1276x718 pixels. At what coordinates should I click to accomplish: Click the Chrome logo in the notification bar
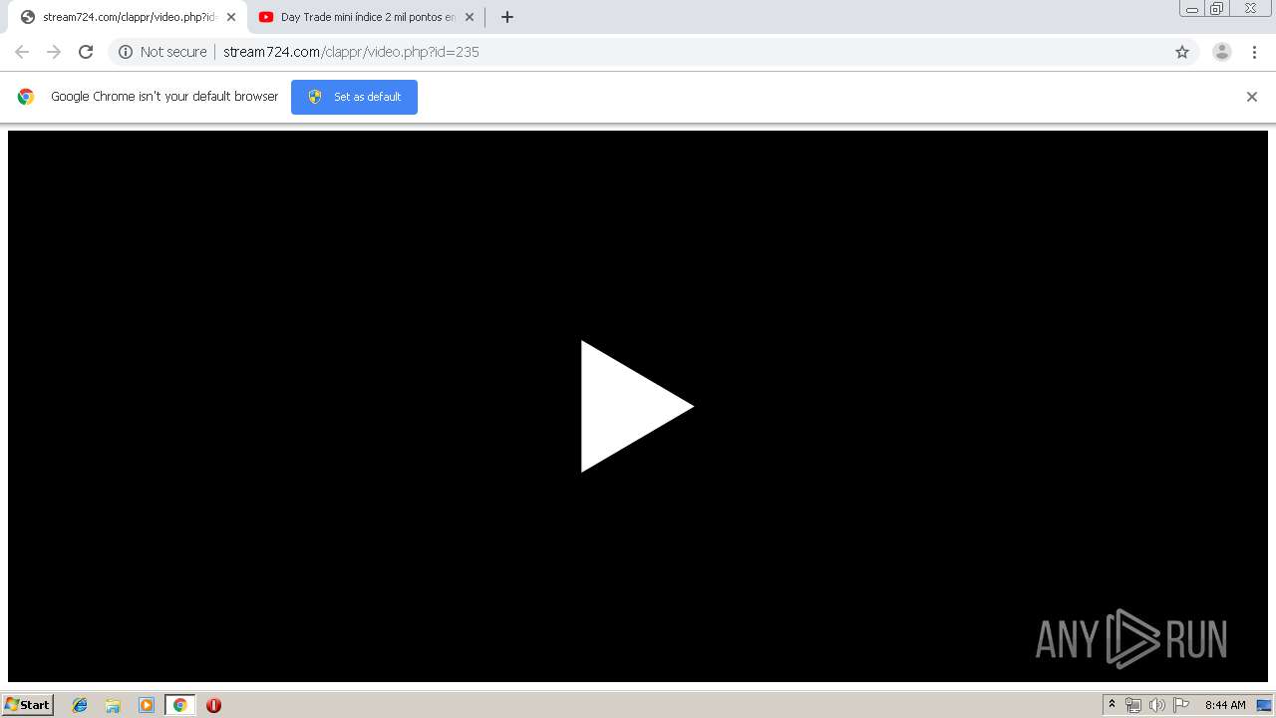26,97
